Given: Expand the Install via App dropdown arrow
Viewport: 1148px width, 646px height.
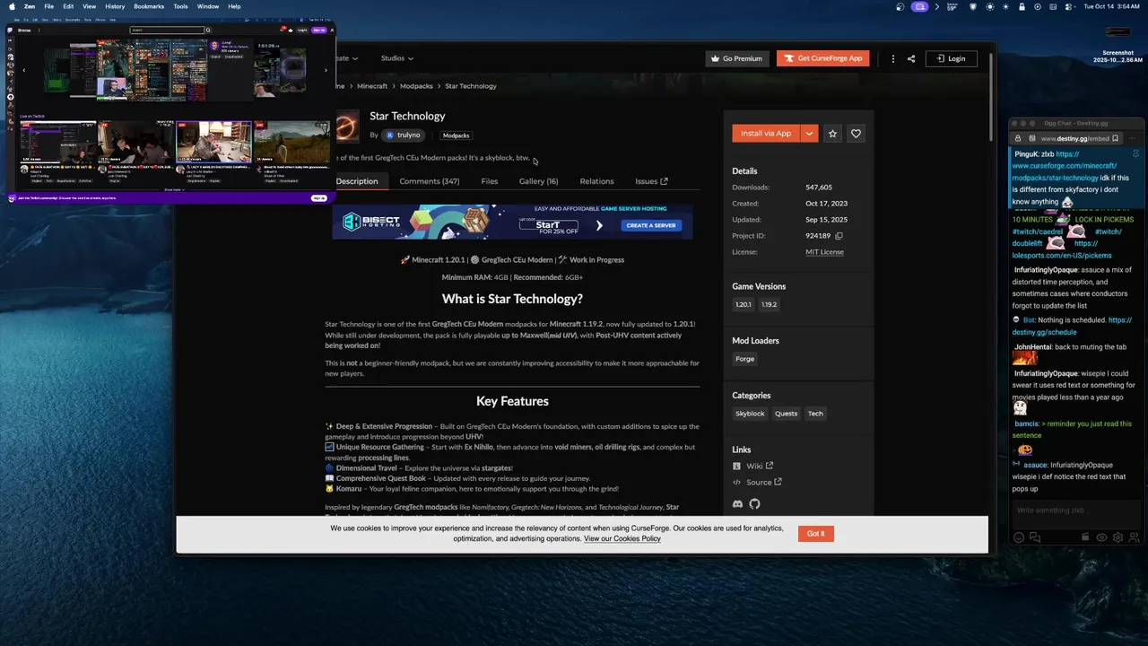Looking at the screenshot, I should point(809,134).
